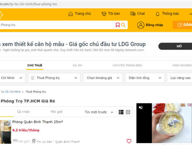Switch to Môi giới listings tab

(56, 112)
